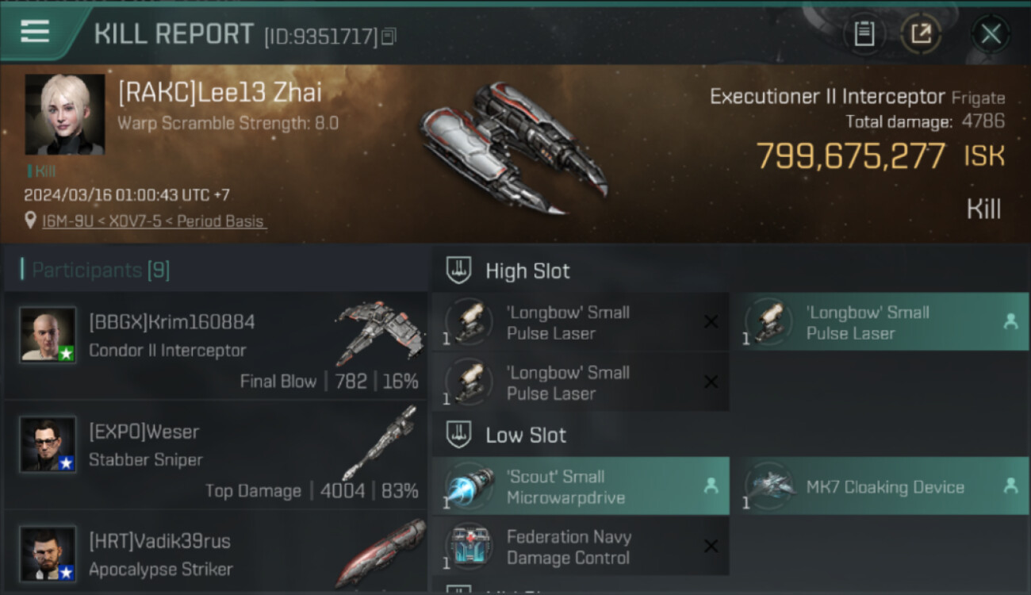Select the High Slot section icon
Image resolution: width=1031 pixels, height=595 pixels.
pyautogui.click(x=459, y=271)
